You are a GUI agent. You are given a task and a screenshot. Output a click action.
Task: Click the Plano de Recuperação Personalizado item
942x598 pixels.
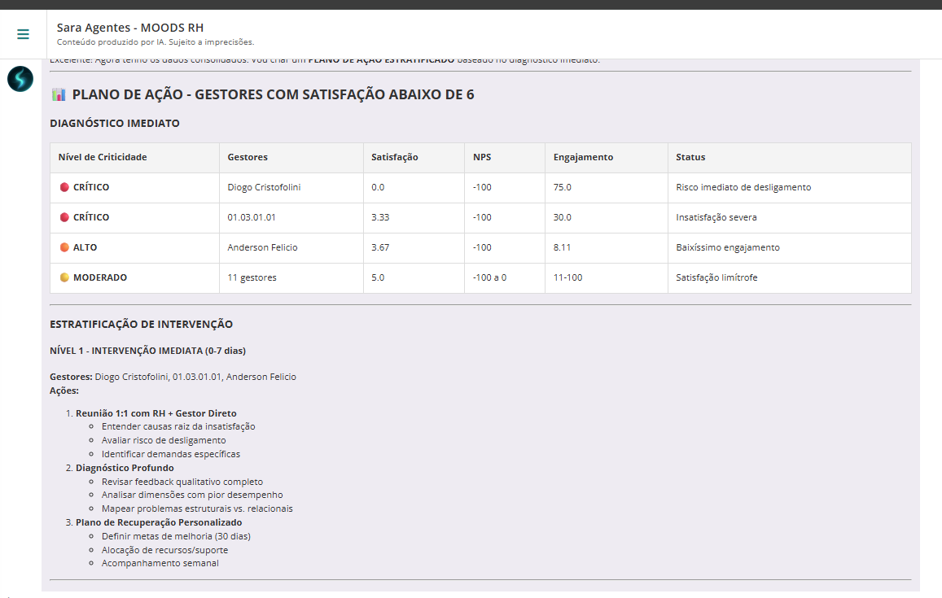click(x=159, y=522)
